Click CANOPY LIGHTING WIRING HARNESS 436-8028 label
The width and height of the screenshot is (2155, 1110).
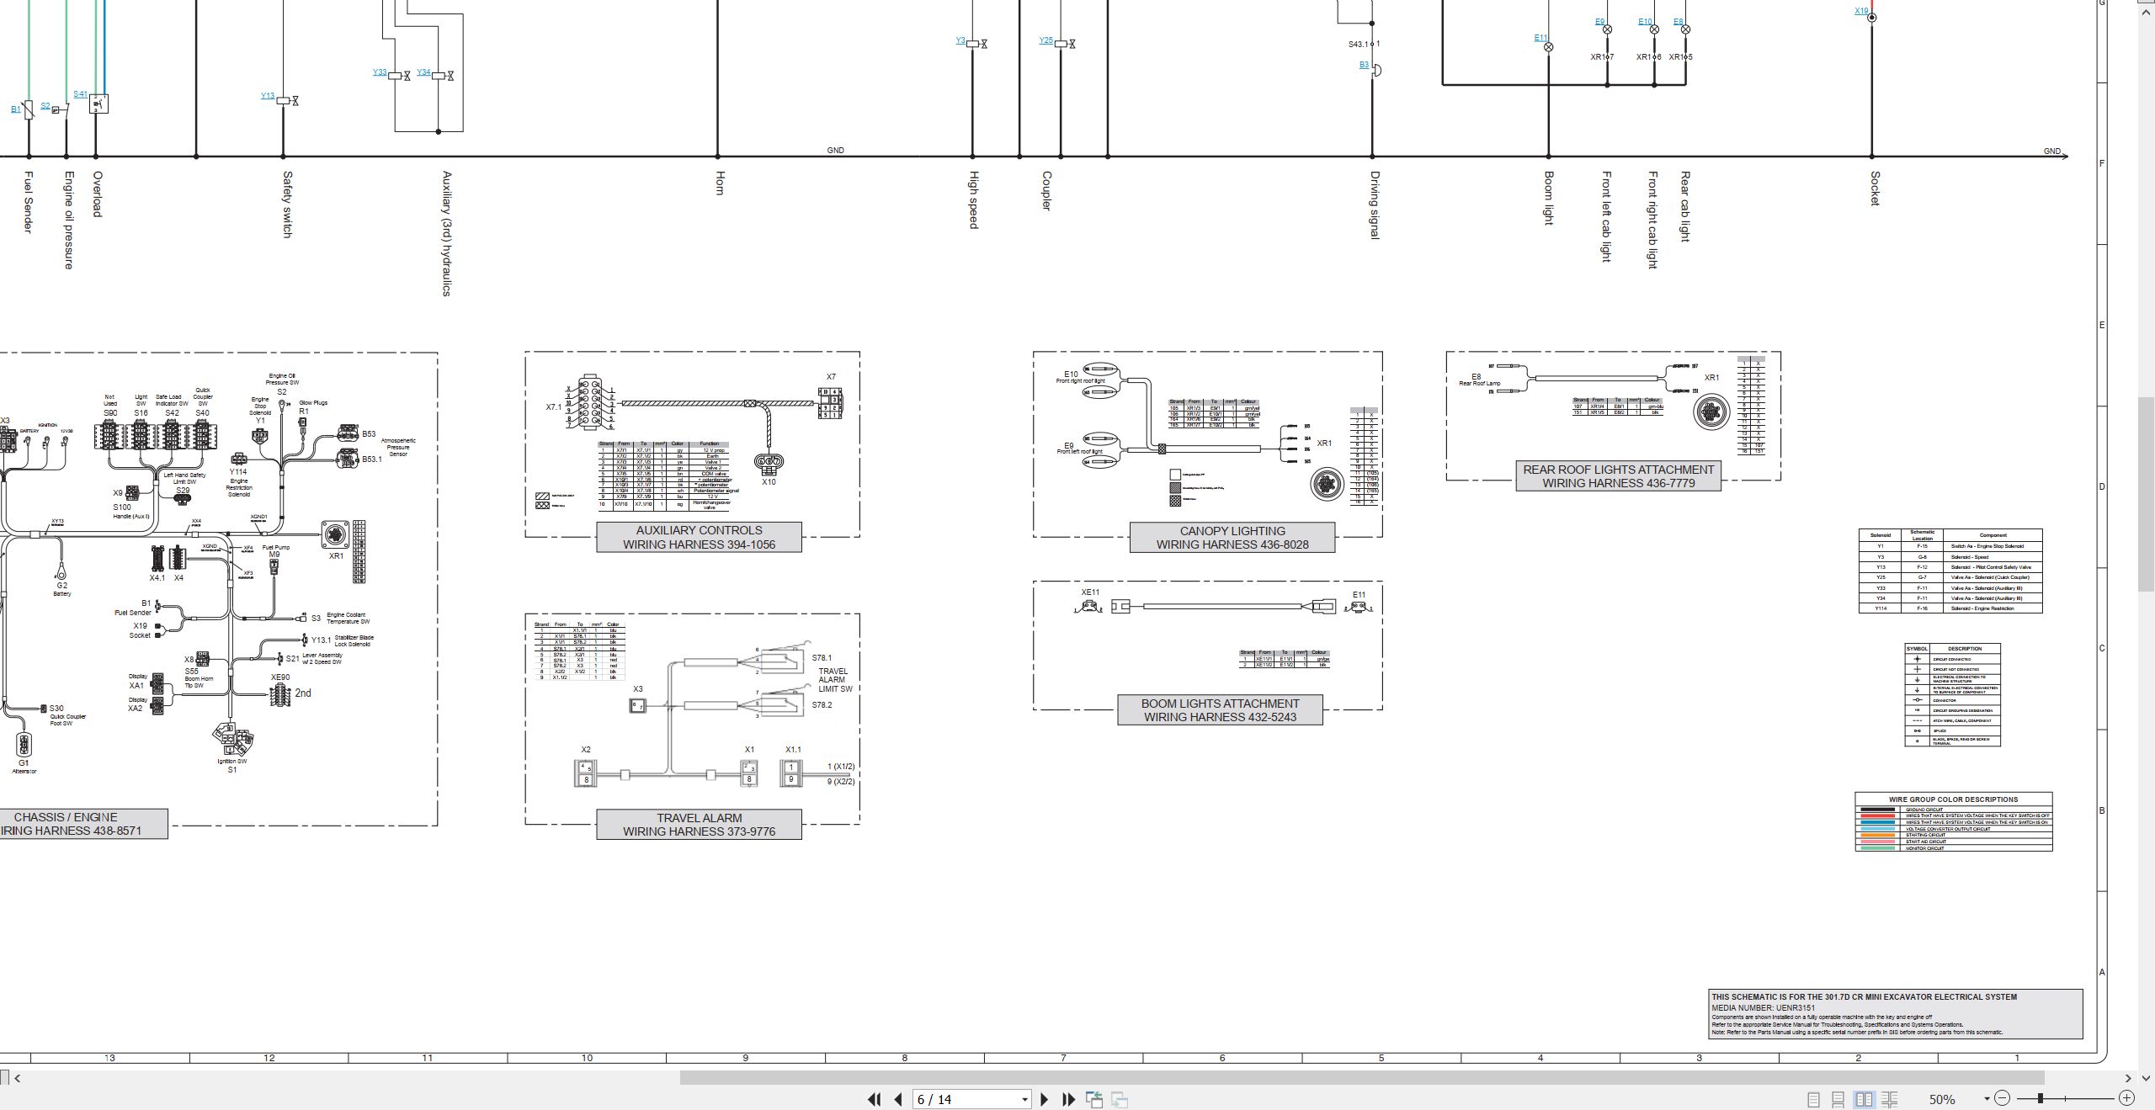pos(1232,538)
